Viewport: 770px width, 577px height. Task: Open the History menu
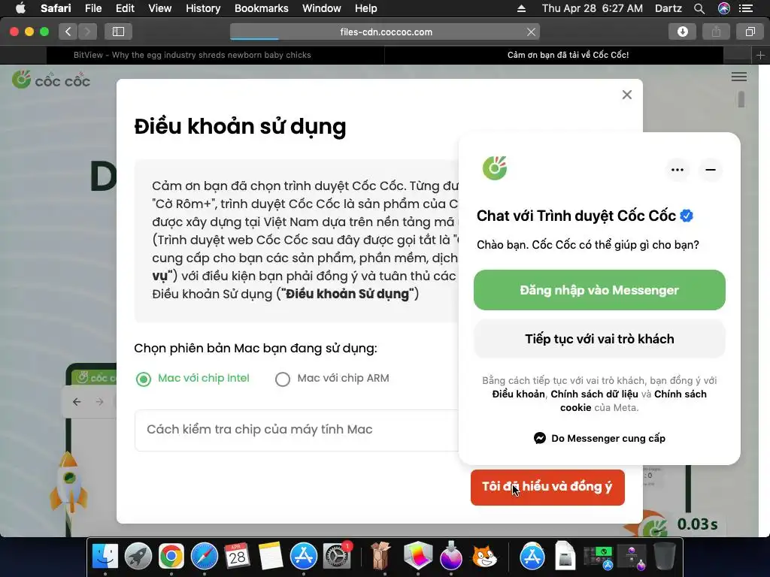tap(203, 8)
